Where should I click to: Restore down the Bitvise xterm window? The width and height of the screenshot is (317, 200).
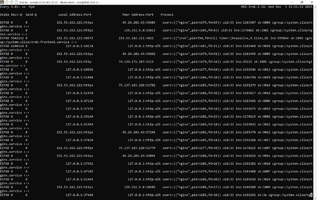[302, 2]
